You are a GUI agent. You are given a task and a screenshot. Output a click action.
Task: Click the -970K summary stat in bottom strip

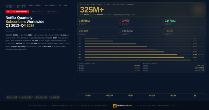[131, 95]
